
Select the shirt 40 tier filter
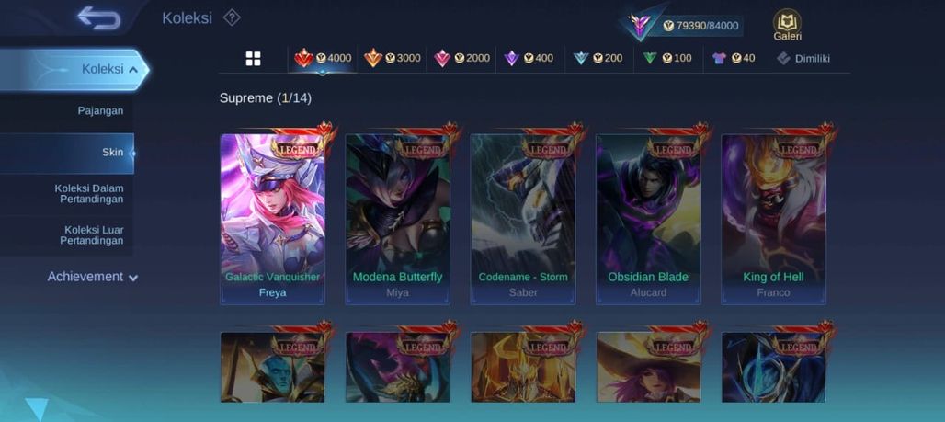[734, 58]
